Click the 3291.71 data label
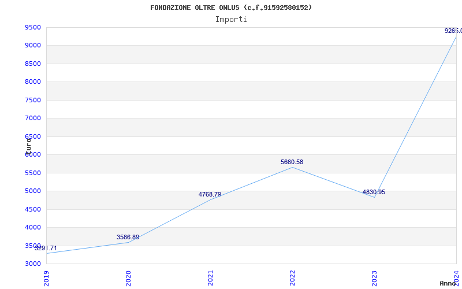Image resolution: width=462 pixels, height=289 pixels. [x=46, y=248]
